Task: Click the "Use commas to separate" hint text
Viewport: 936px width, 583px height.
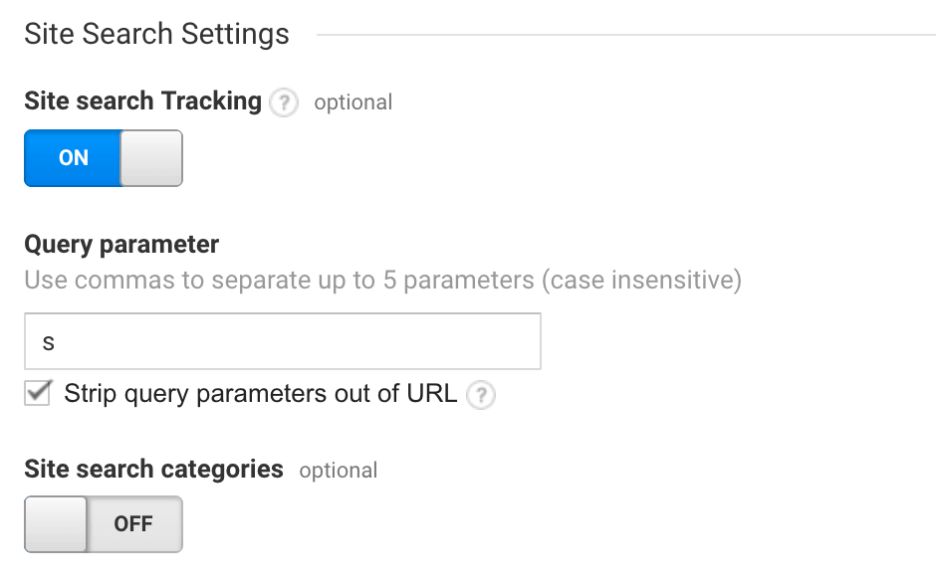Action: (x=382, y=280)
